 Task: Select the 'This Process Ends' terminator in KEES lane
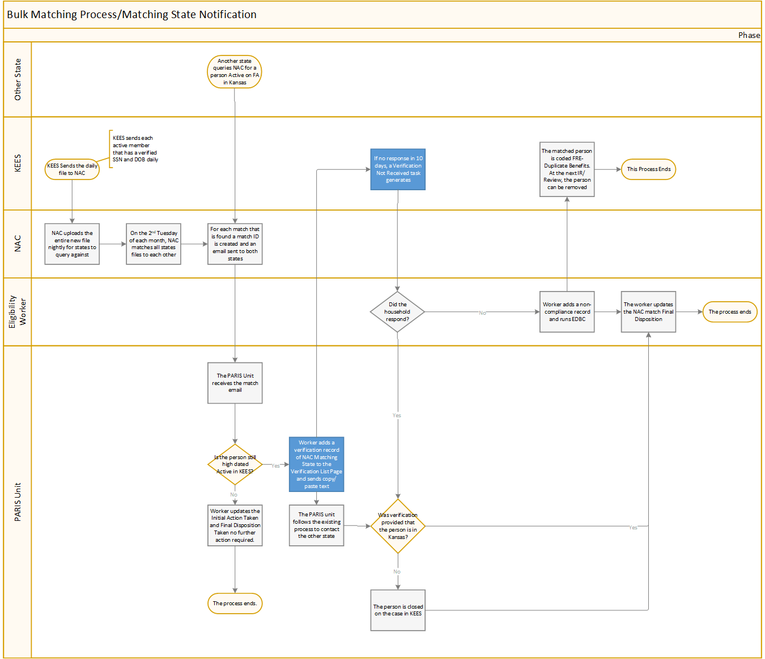click(648, 169)
